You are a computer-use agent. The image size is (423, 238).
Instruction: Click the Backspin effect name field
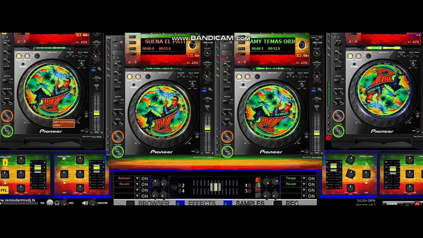(x=125, y=178)
